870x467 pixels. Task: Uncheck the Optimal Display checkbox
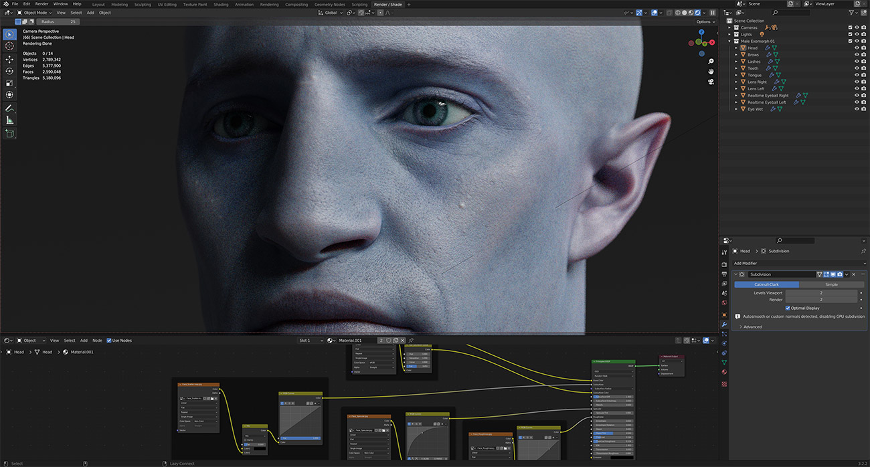788,308
